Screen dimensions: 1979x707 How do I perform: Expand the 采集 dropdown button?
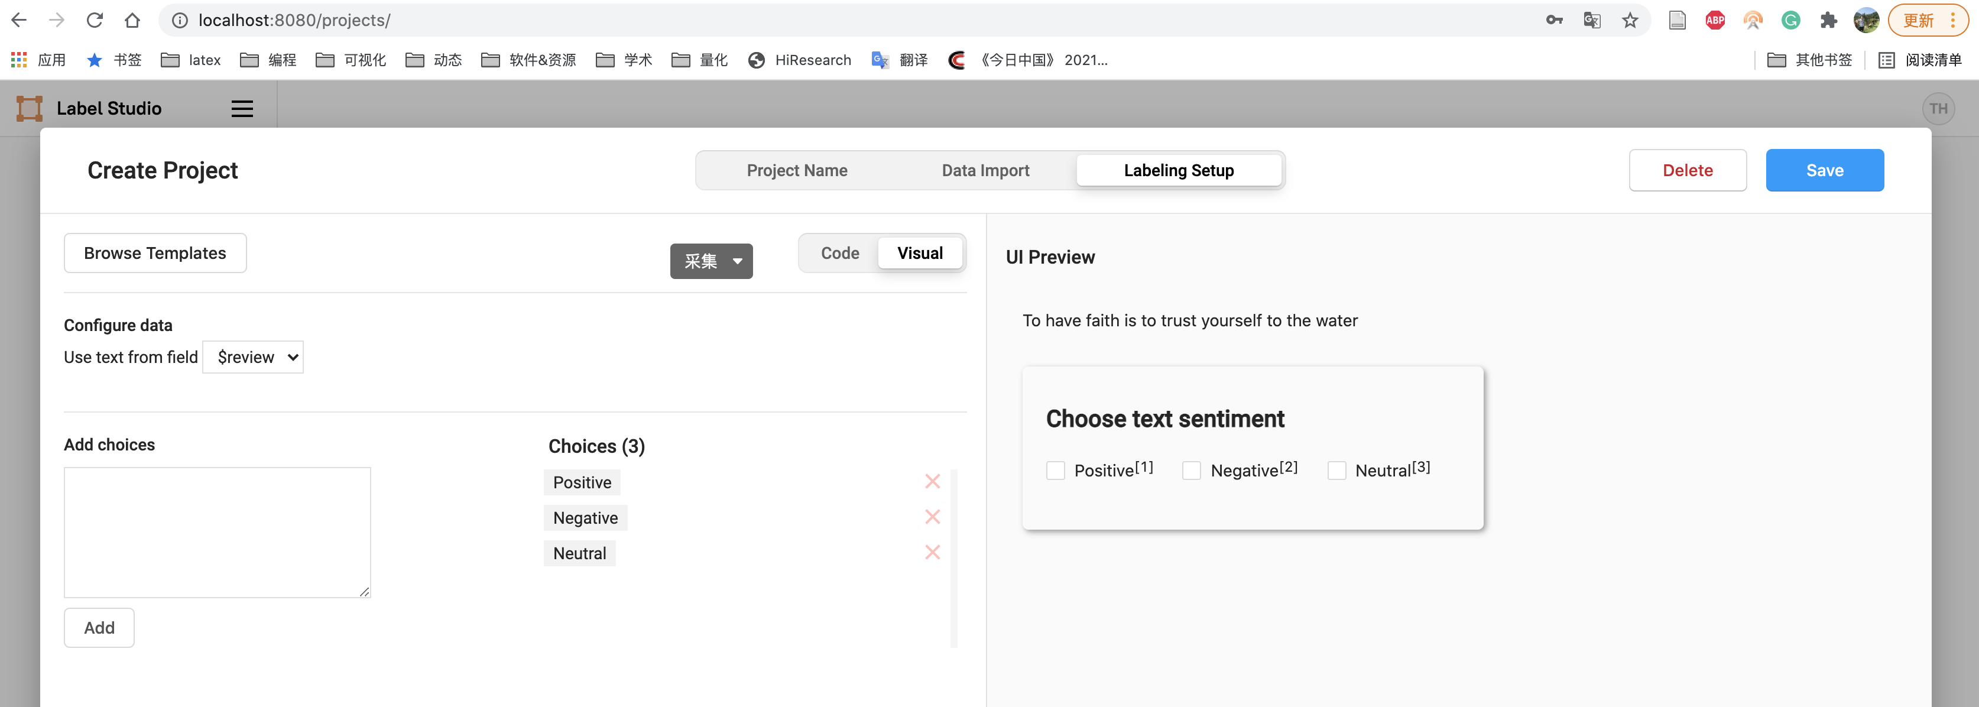click(x=711, y=261)
